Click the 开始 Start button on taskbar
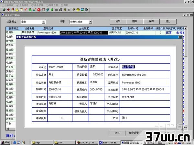194x145 pixels. pyautogui.click(x=5, y=143)
